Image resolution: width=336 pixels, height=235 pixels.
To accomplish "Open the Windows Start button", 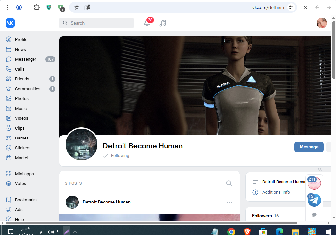I will (x=328, y=232).
